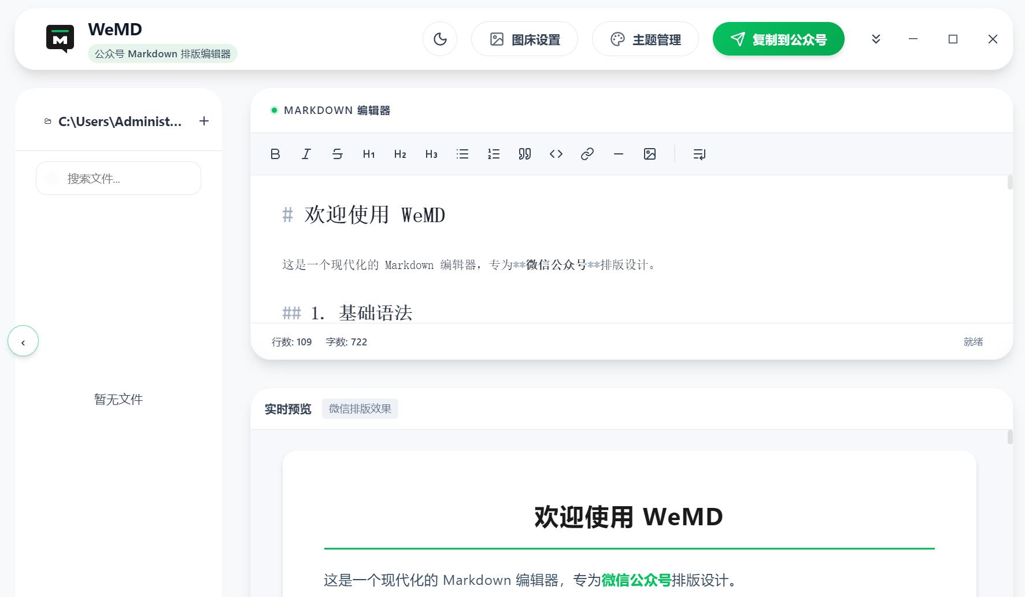This screenshot has height=597, width=1025.
Task: Apply italic formatting
Action: point(306,154)
